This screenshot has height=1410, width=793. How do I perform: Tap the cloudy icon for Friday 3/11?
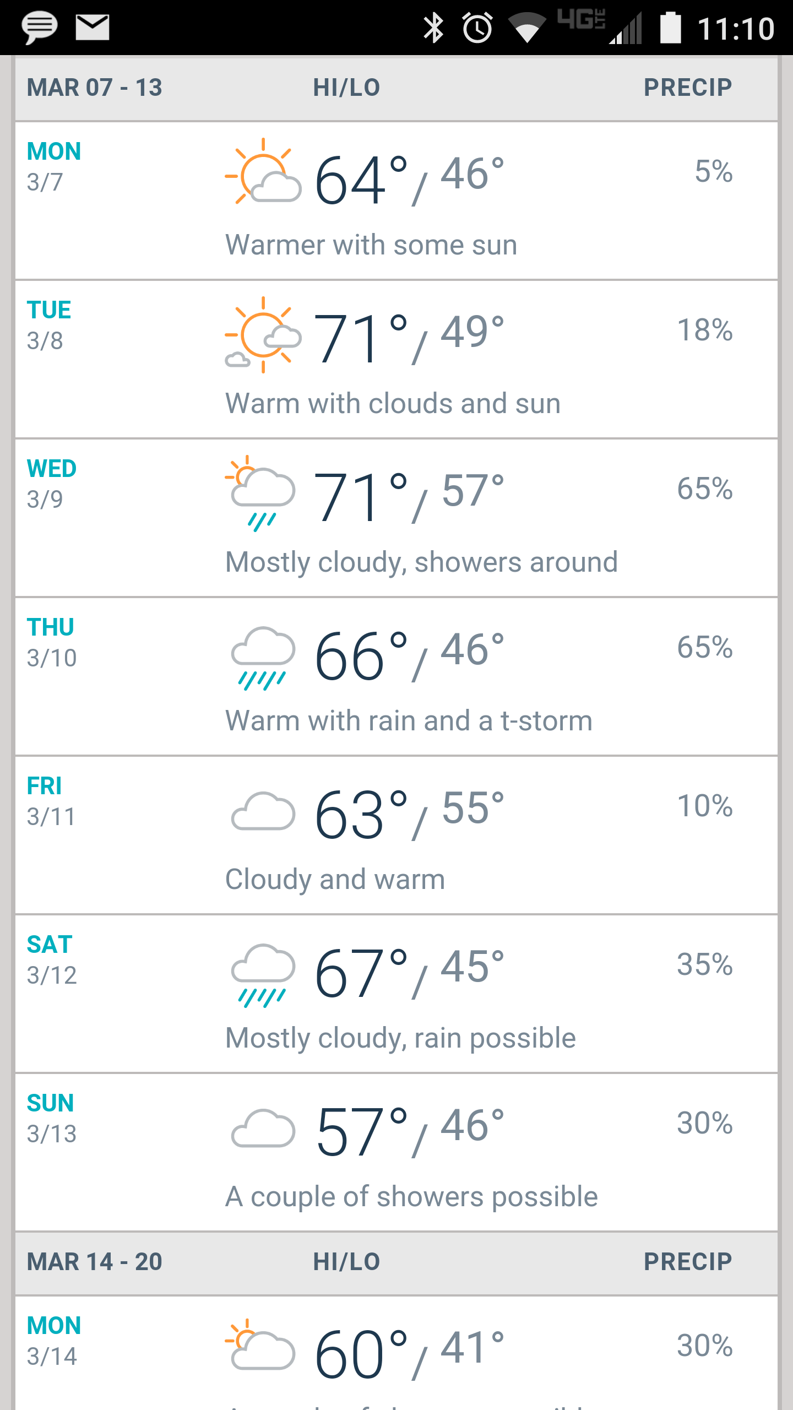pos(263,811)
